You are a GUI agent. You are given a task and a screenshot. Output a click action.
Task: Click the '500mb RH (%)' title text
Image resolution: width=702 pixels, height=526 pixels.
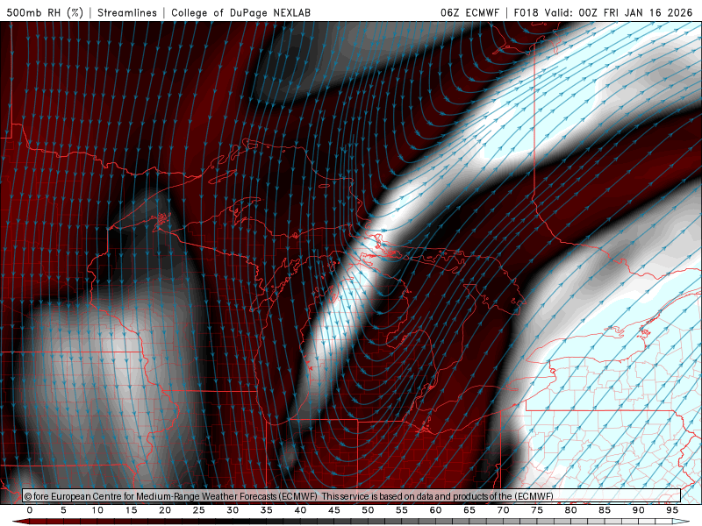(x=45, y=12)
